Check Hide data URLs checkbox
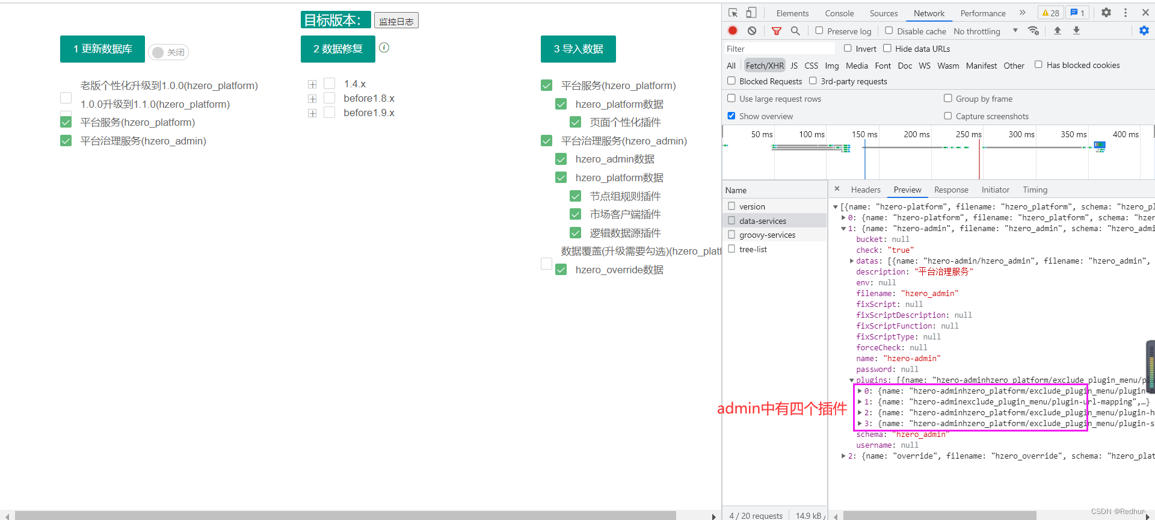 887,48
